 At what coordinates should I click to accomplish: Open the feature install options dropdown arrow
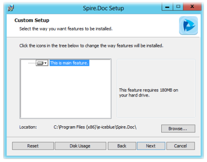coord(46,63)
